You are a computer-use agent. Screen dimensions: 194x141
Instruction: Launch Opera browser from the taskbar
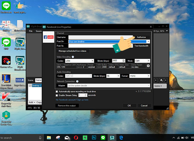pyautogui.click(x=76, y=137)
